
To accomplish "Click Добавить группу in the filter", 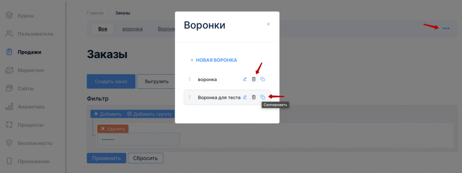I will 149,114.
